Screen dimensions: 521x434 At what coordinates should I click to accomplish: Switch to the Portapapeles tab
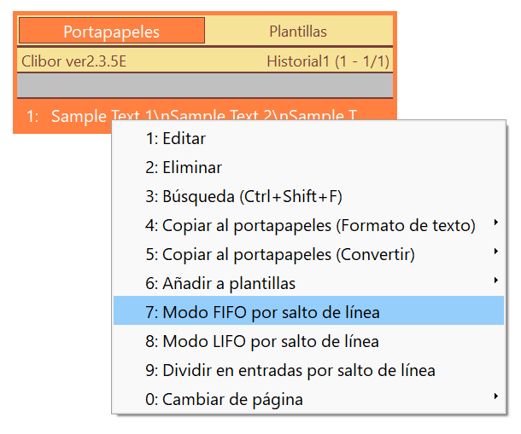(112, 31)
